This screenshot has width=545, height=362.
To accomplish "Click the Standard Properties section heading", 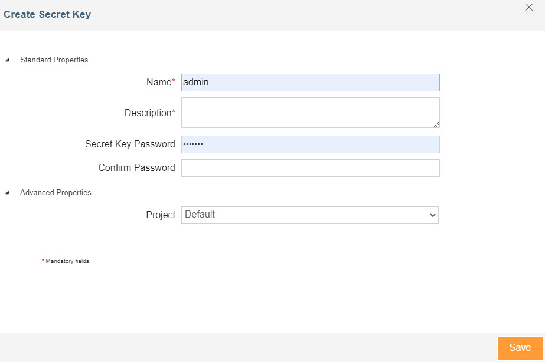I will click(54, 60).
